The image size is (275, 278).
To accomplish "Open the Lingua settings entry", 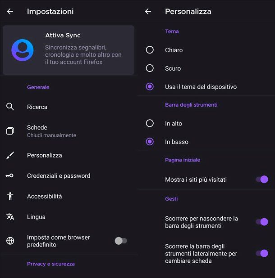I will coord(69,217).
